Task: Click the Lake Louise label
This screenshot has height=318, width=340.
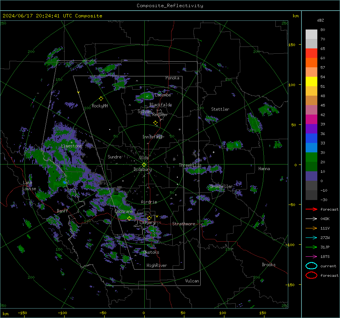Action: [29, 186]
